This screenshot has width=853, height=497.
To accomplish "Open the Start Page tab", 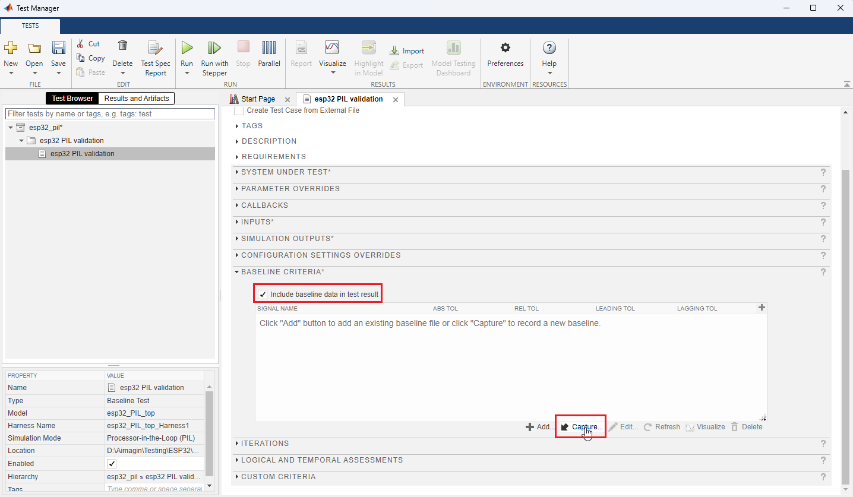I will coord(258,99).
